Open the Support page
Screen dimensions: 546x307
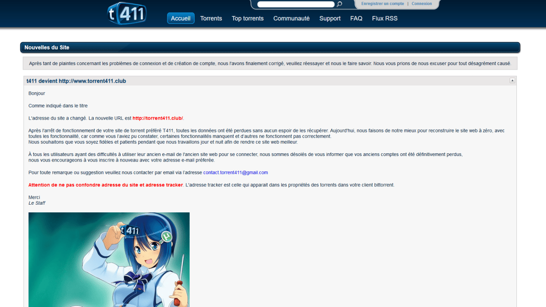coord(330,18)
